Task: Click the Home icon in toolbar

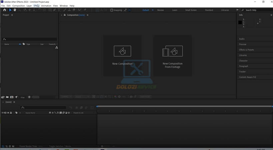Action: (5, 10)
